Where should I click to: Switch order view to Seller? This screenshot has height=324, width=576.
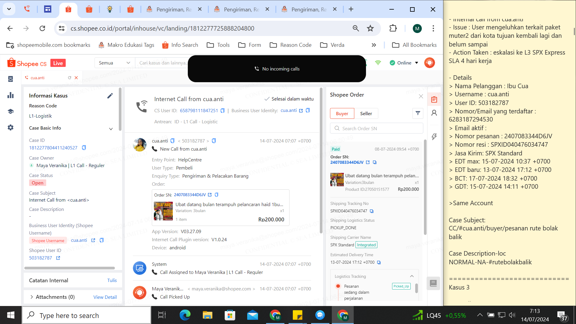pyautogui.click(x=366, y=113)
